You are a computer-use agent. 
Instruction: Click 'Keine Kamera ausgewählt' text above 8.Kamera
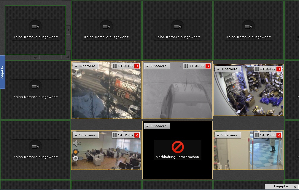tap(177, 37)
